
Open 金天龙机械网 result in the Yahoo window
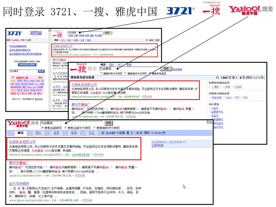[19, 184]
